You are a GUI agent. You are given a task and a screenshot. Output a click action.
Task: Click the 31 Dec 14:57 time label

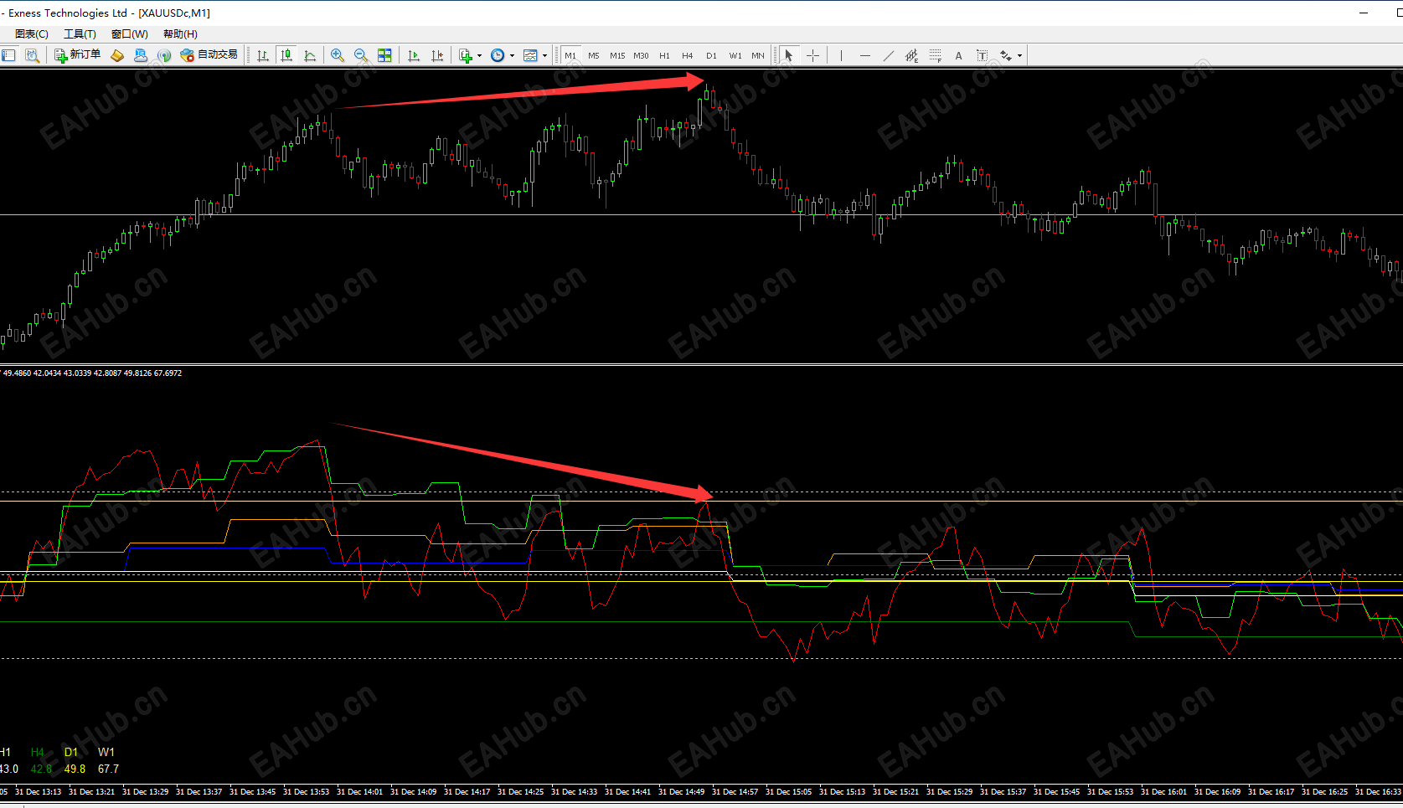(x=735, y=791)
